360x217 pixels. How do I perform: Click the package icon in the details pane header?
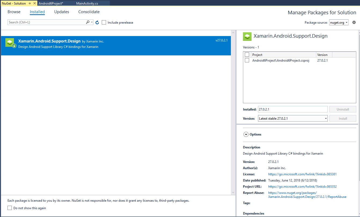pos(247,36)
